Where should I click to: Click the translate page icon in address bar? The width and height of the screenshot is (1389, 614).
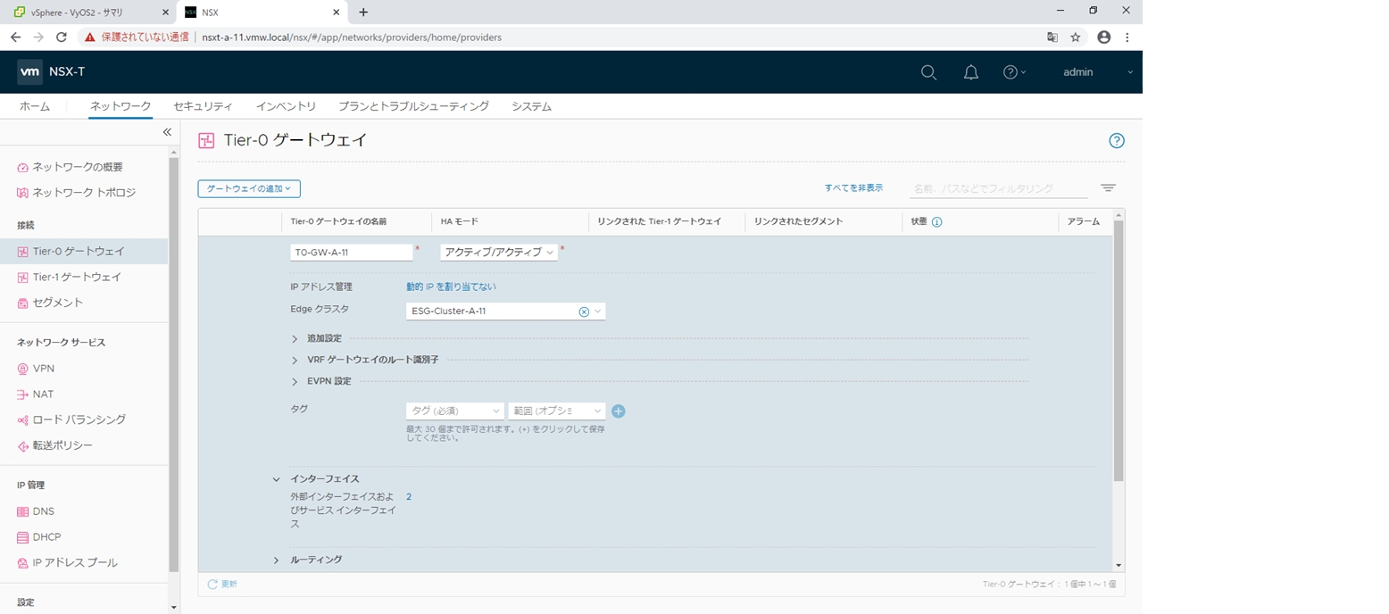pos(1052,37)
